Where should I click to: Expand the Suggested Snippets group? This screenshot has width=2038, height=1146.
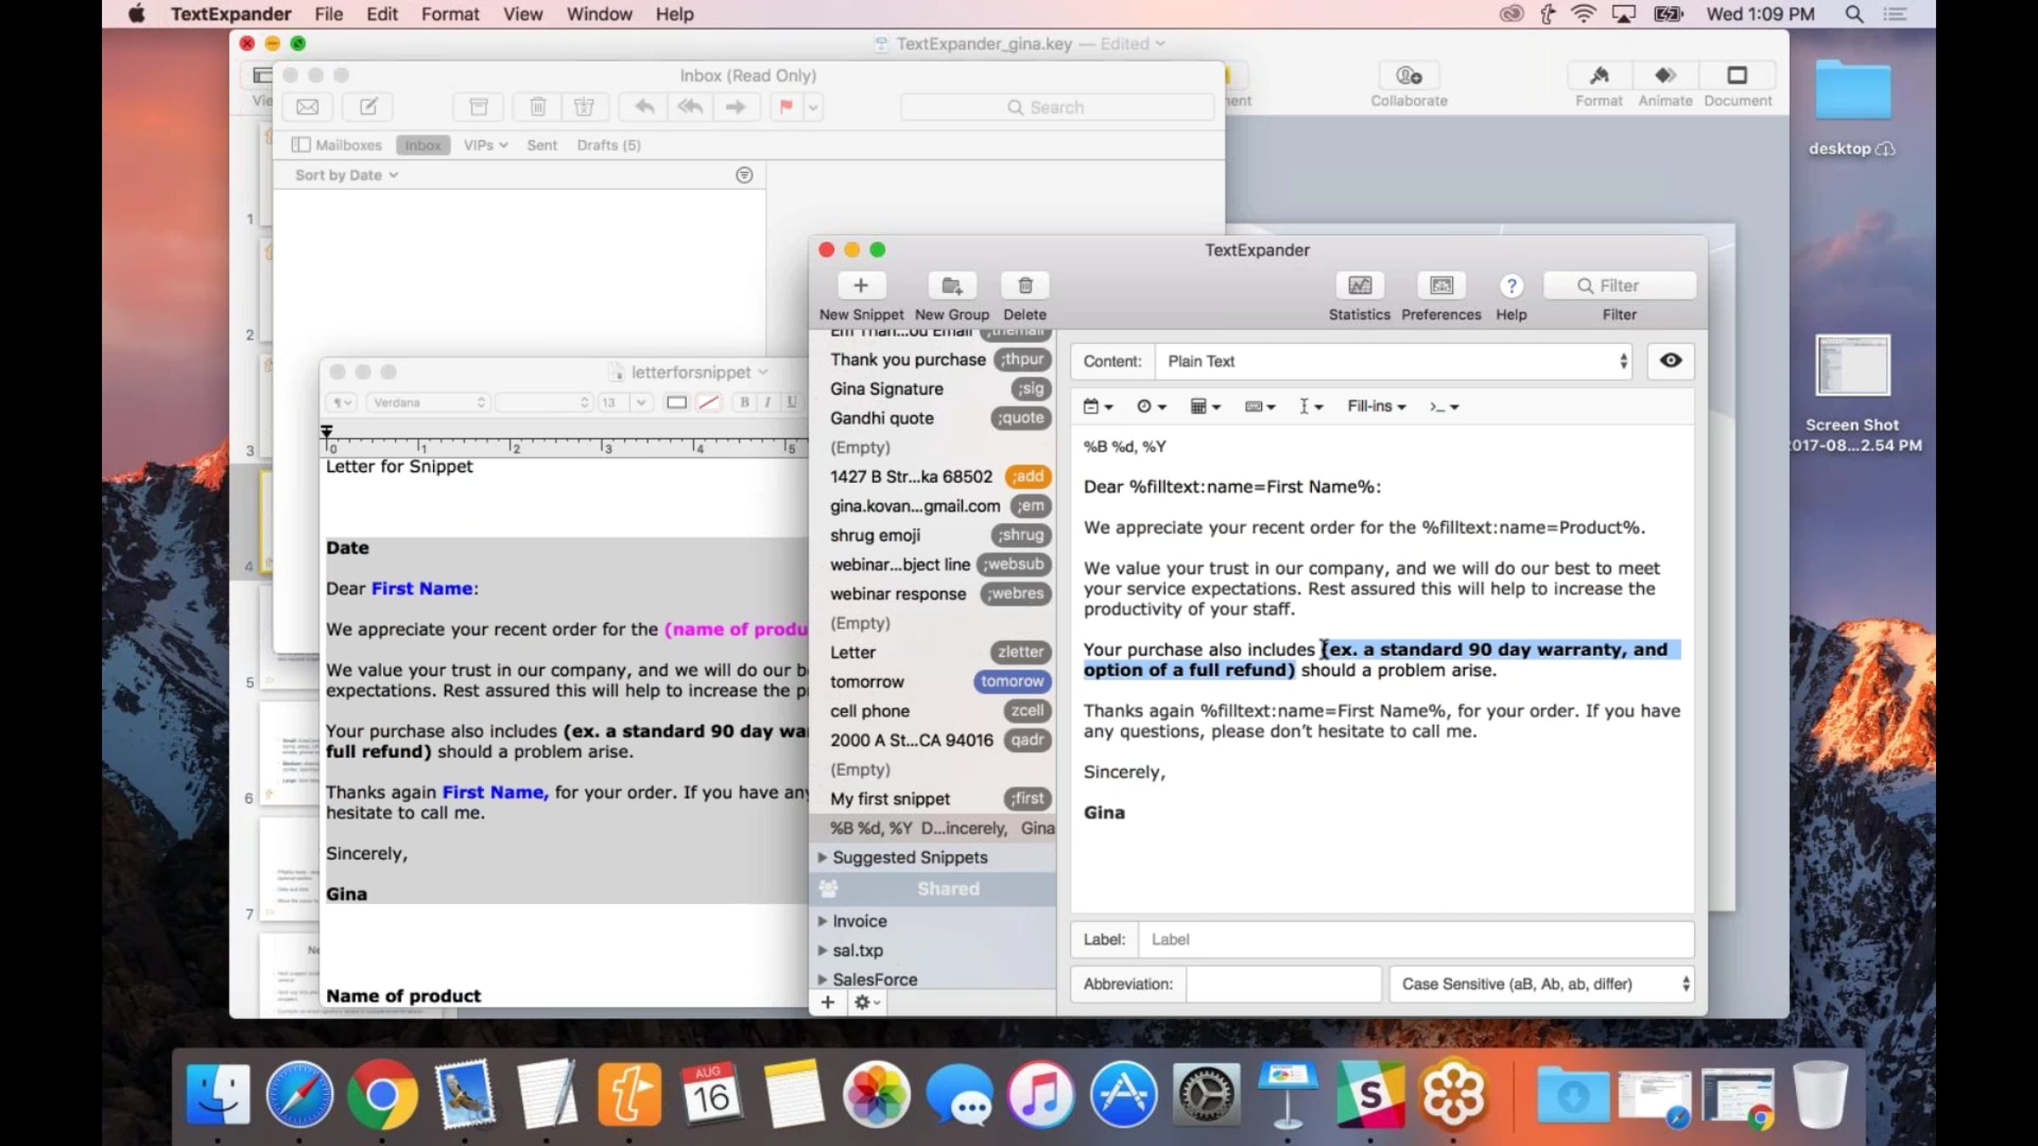click(822, 857)
